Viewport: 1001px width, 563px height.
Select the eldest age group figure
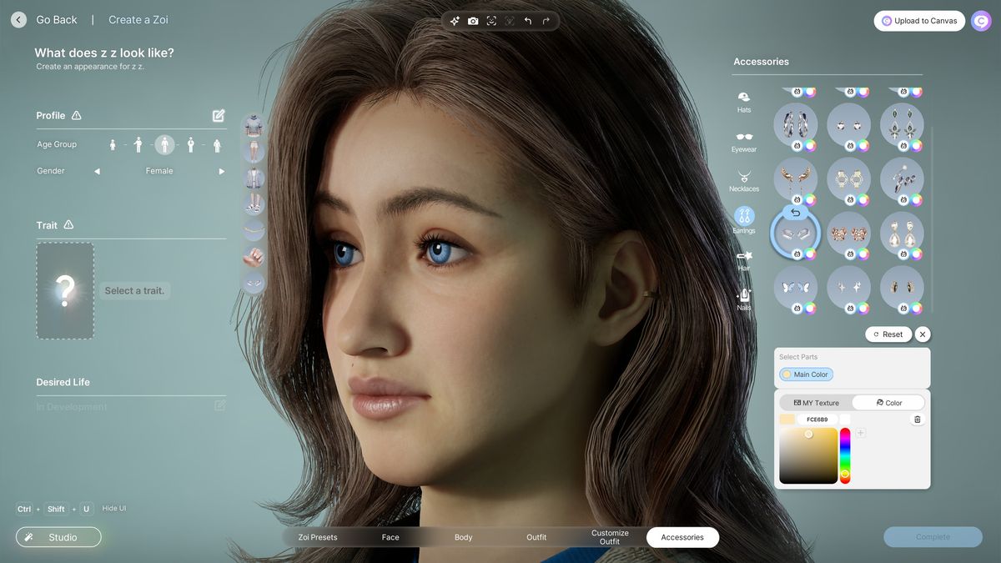tap(216, 143)
